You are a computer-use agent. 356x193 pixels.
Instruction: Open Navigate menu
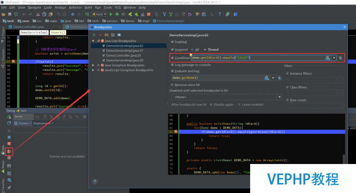pos(34,8)
